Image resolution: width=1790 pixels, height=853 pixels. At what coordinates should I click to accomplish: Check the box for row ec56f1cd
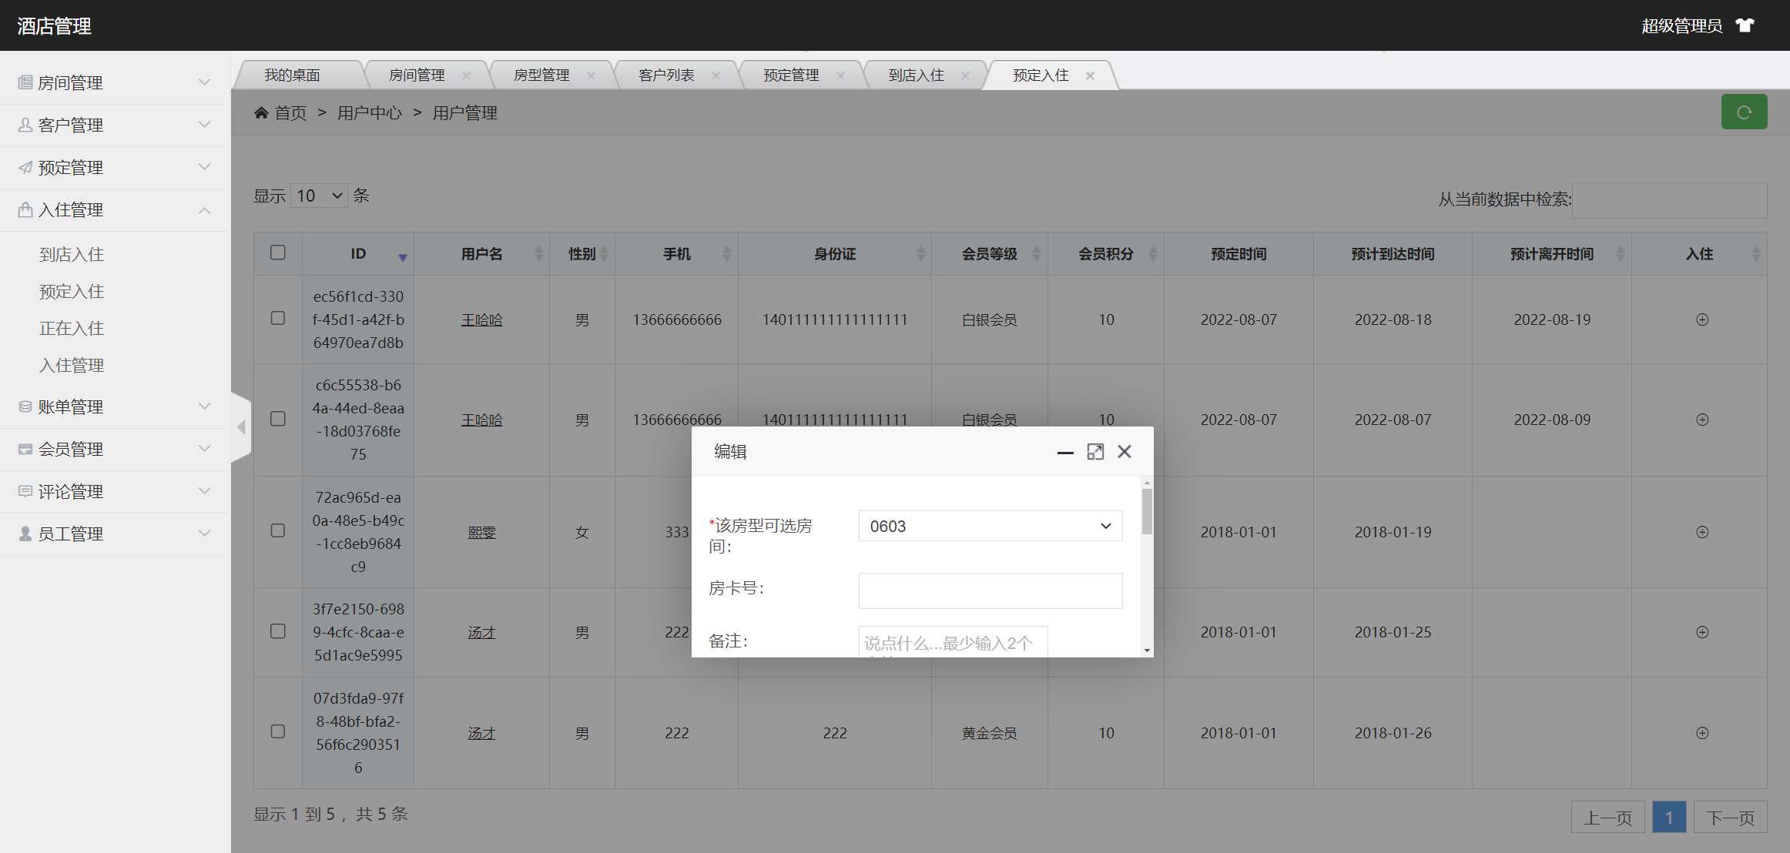coord(278,318)
